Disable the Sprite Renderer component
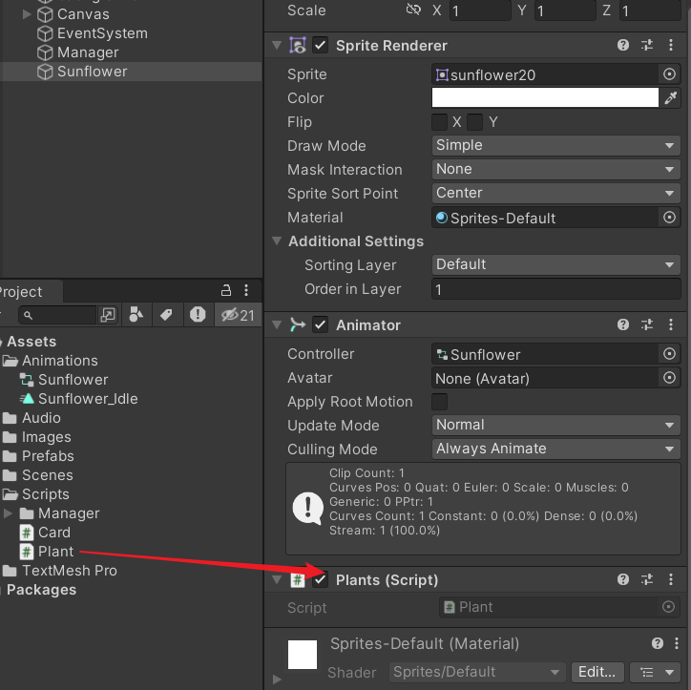 321,45
